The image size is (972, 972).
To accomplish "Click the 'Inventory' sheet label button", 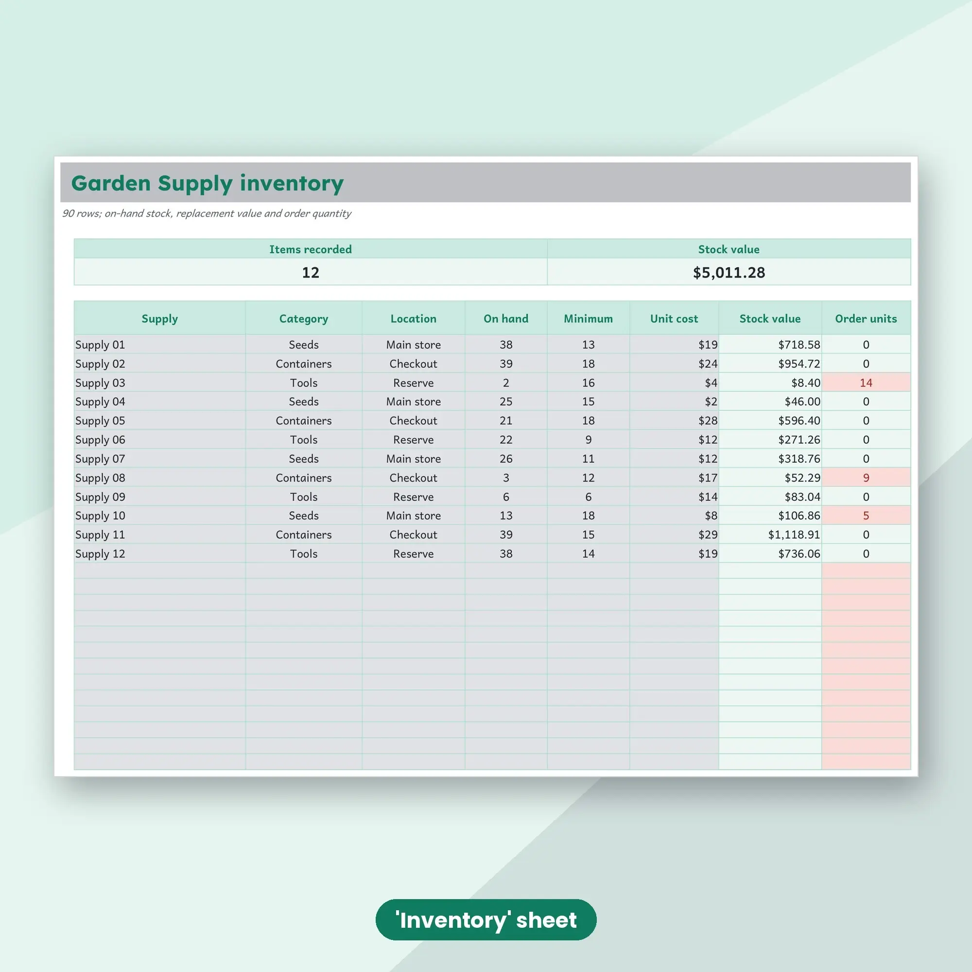I will point(486,920).
